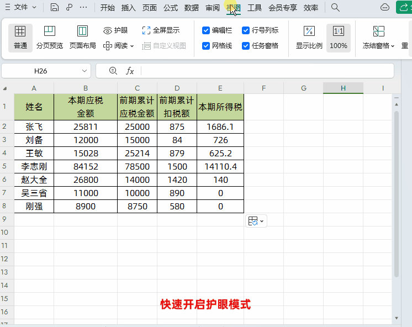Open the 会员专享 tab
Image resolution: width=412 pixels, height=327 pixels.
point(283,8)
